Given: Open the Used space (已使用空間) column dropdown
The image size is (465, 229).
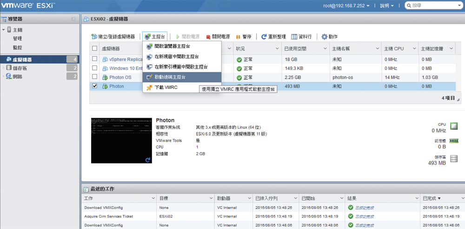Looking at the screenshot, I should point(325,49).
